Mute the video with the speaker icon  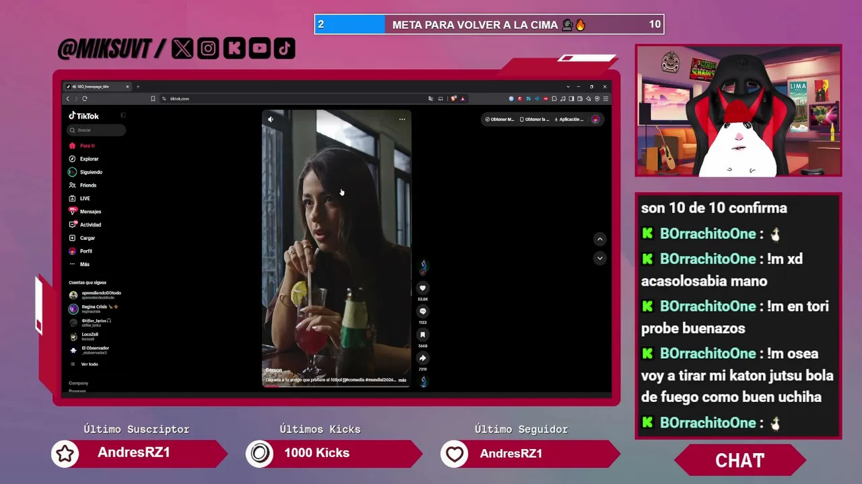(271, 120)
